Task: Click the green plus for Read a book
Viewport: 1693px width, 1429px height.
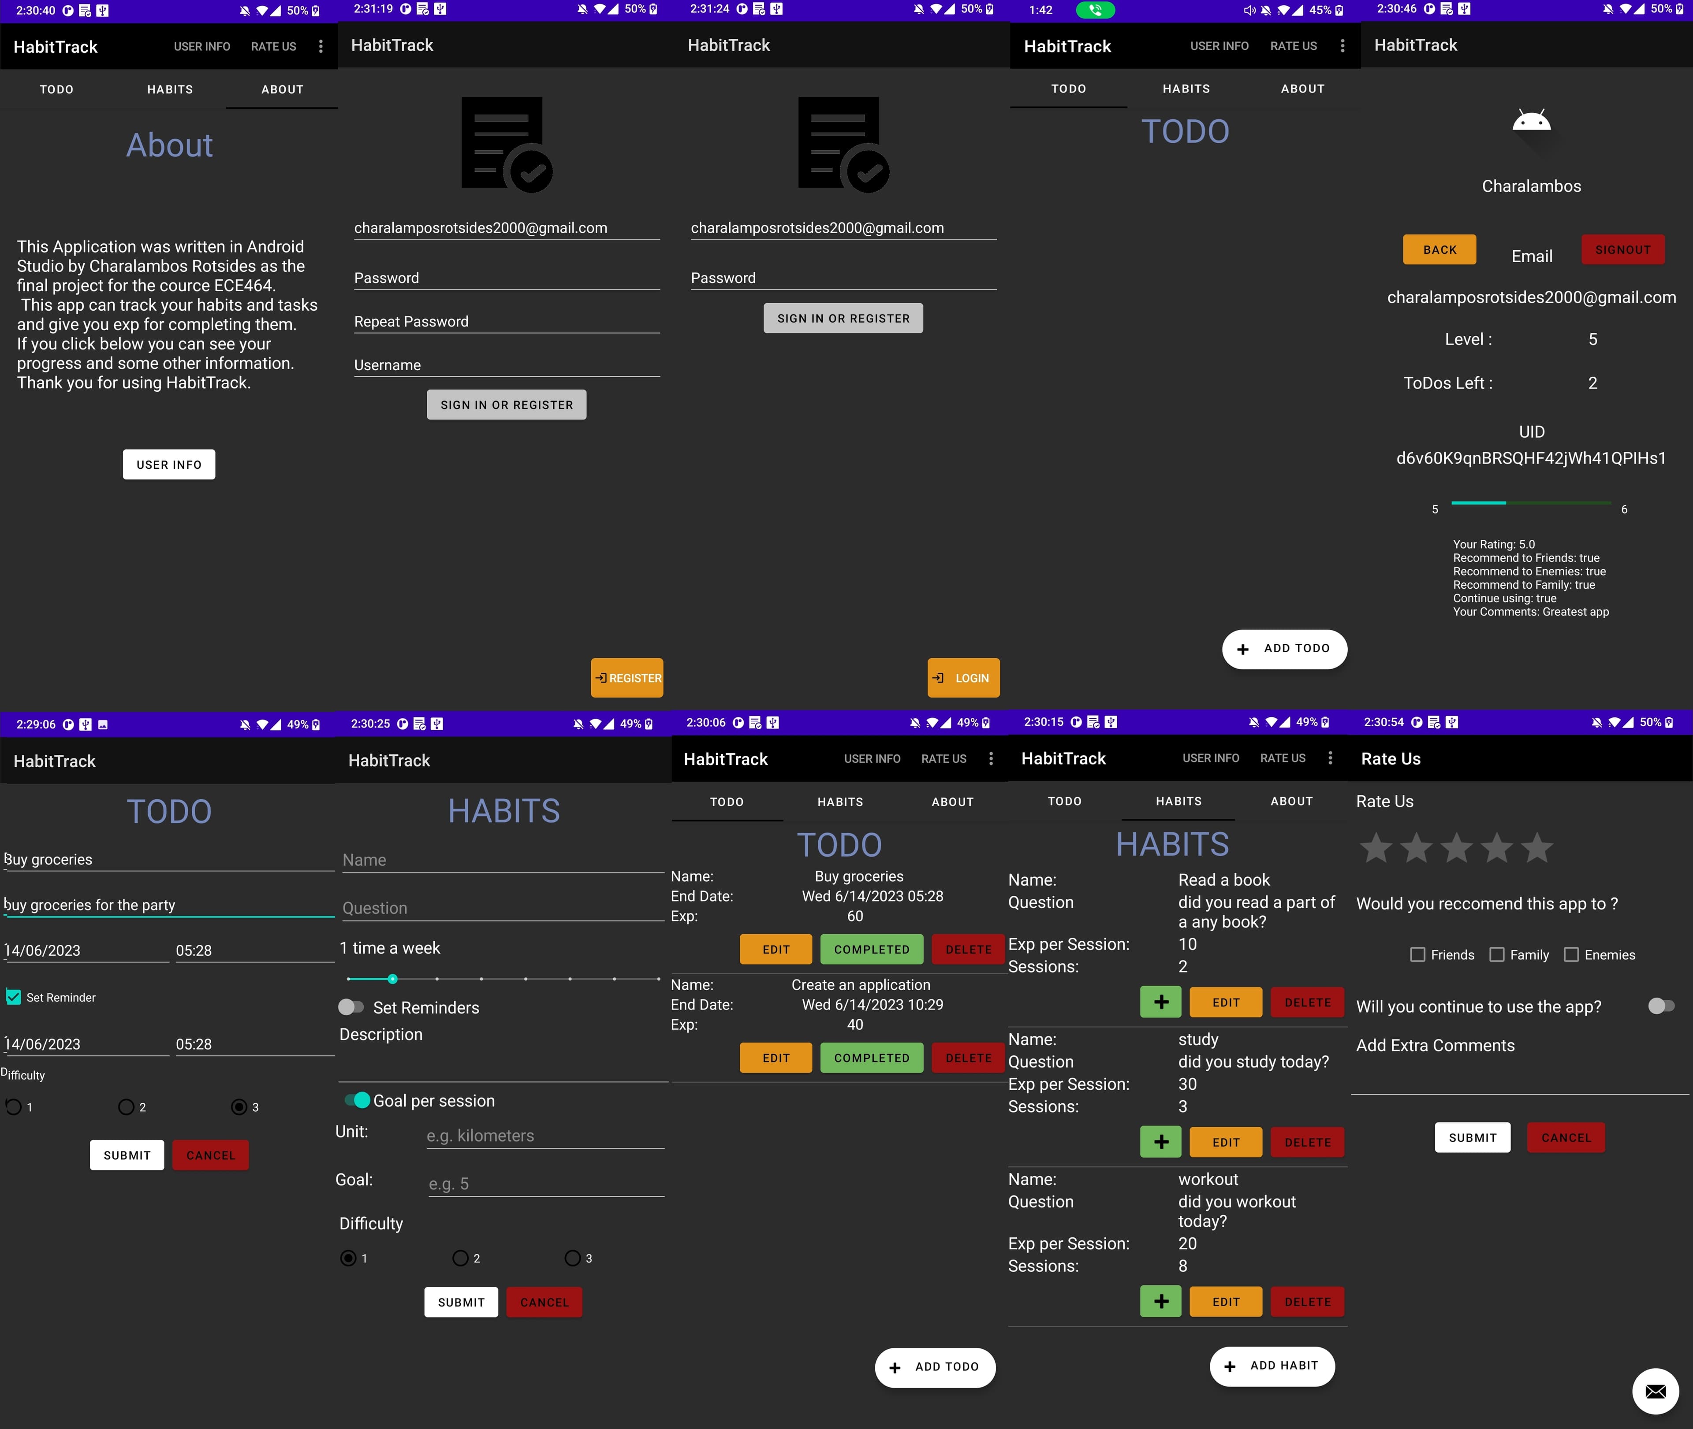Action: [x=1160, y=1002]
